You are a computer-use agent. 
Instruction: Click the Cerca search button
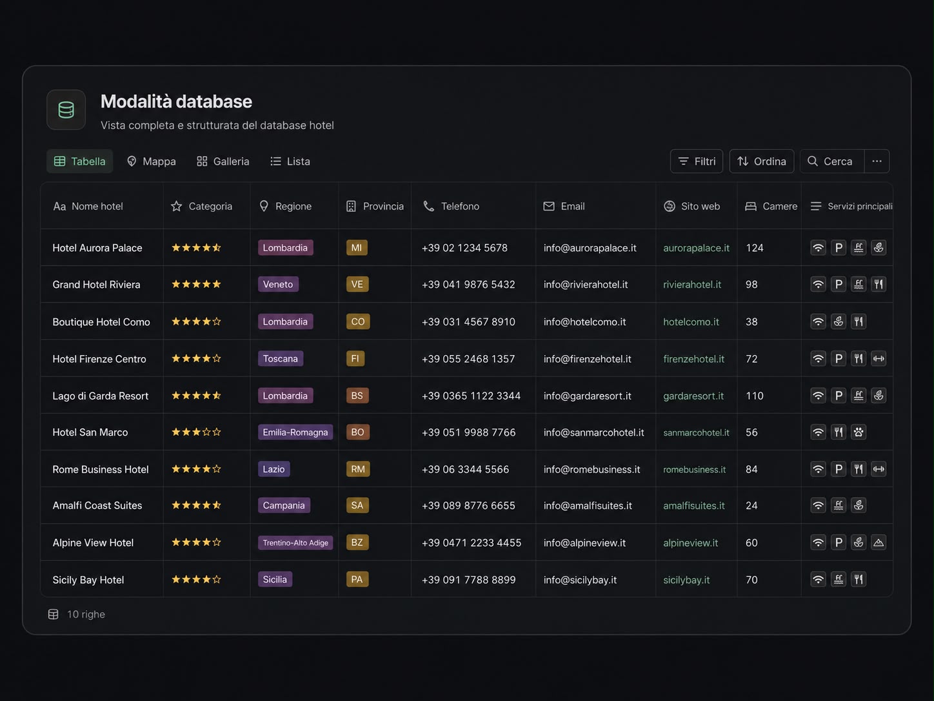coord(830,161)
